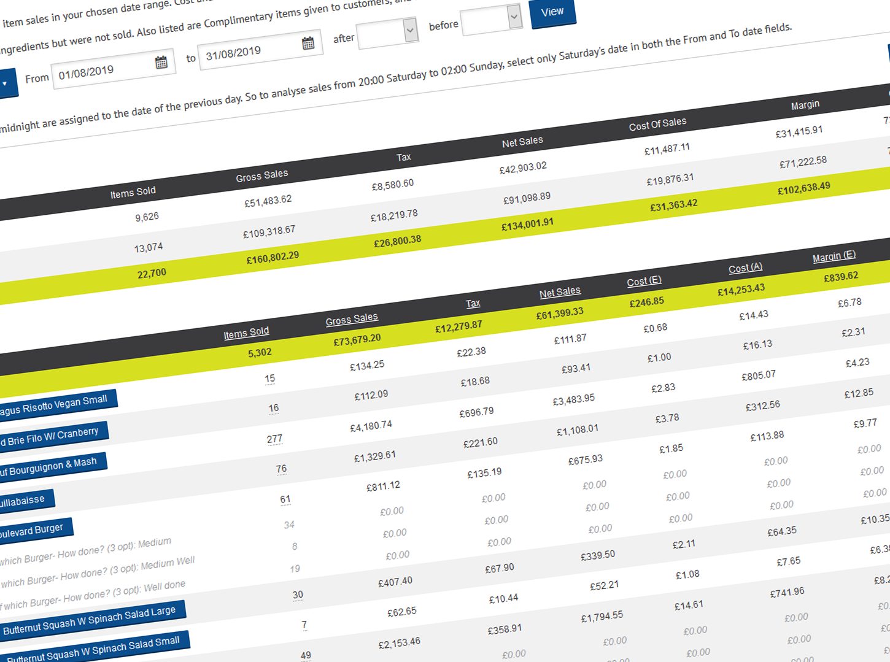Click items sold count 76
Image resolution: width=890 pixels, height=662 pixels.
point(281,469)
